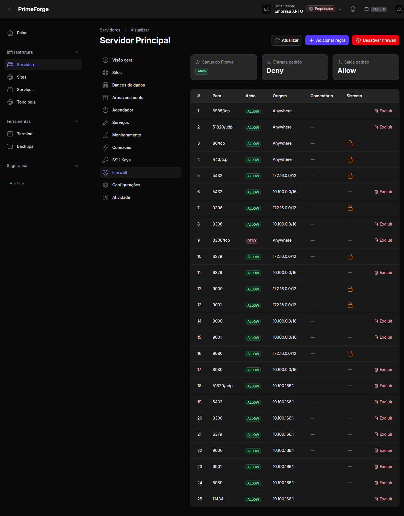Open the Serviços item in the server menu
This screenshot has width=404, height=516.
pyautogui.click(x=141, y=123)
